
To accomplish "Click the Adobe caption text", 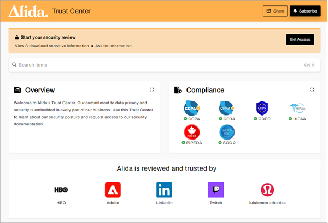I will (113, 203).
